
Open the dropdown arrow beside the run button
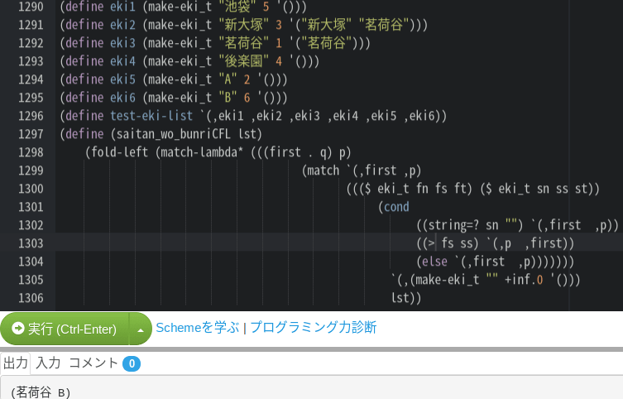tap(141, 329)
